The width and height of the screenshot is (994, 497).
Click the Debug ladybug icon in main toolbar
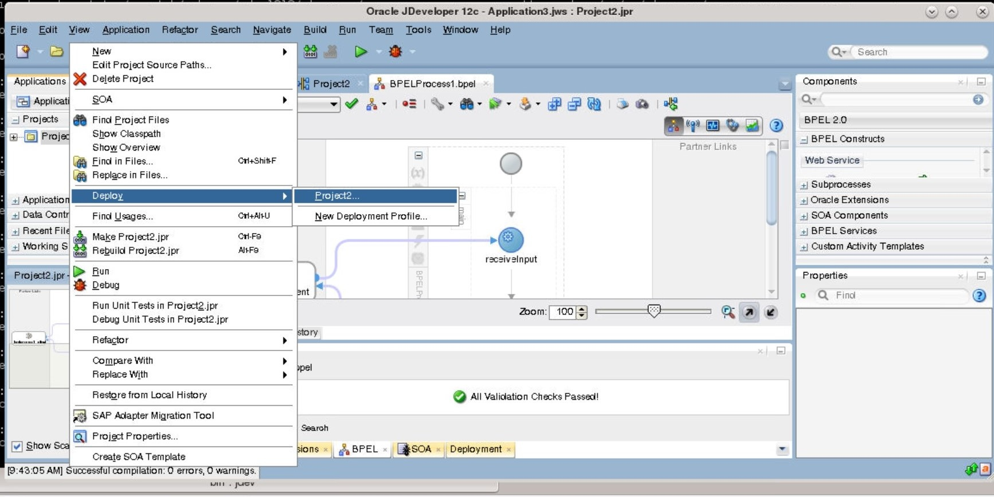click(395, 52)
